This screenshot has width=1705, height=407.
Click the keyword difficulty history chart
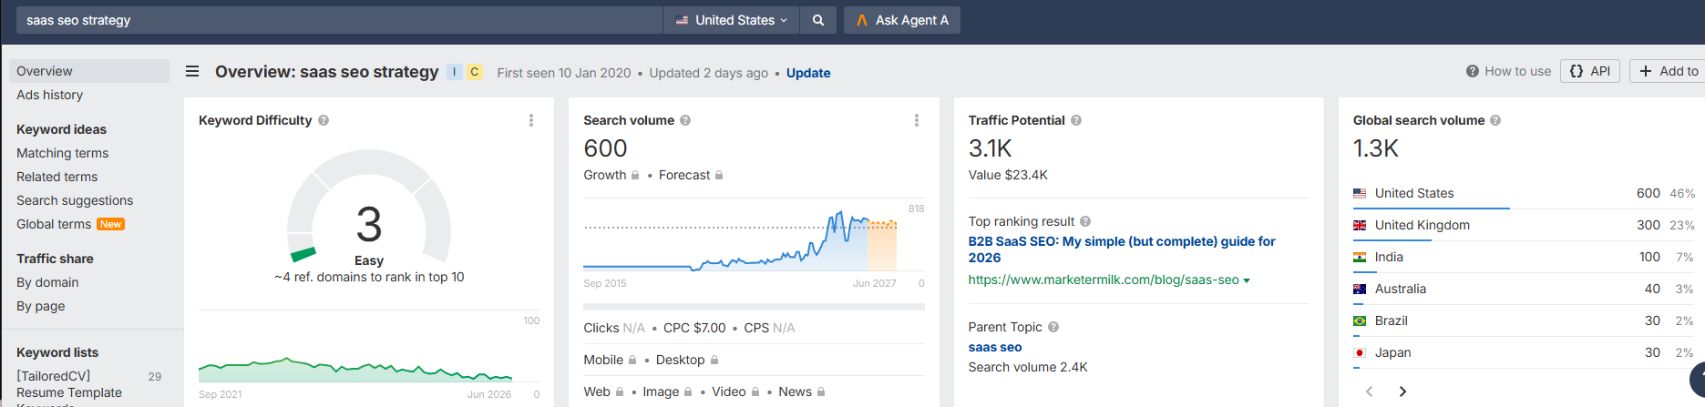point(355,369)
